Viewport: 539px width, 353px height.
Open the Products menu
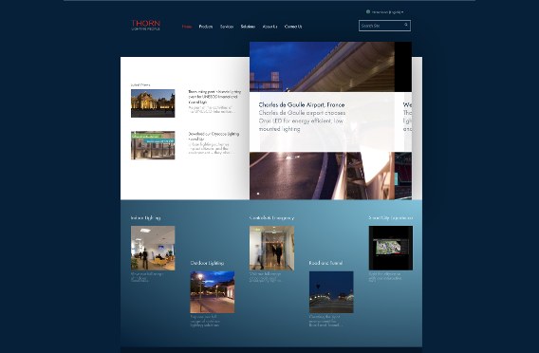click(x=206, y=27)
